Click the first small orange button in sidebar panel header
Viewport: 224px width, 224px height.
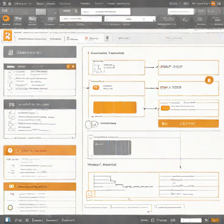click(68, 66)
